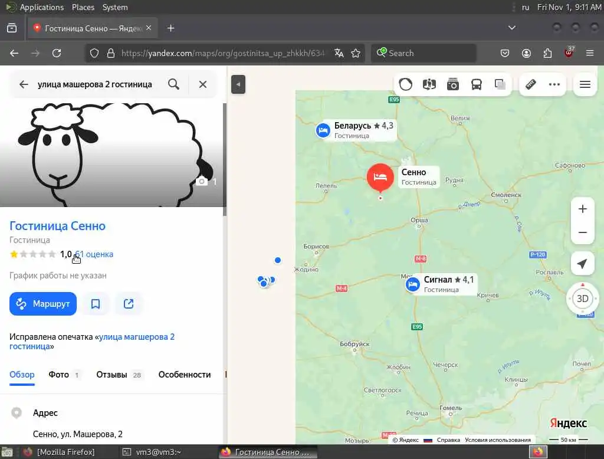Screen dimensions: 604x459
Task: Toggle public transport bus layer icon
Action: pyautogui.click(x=477, y=84)
